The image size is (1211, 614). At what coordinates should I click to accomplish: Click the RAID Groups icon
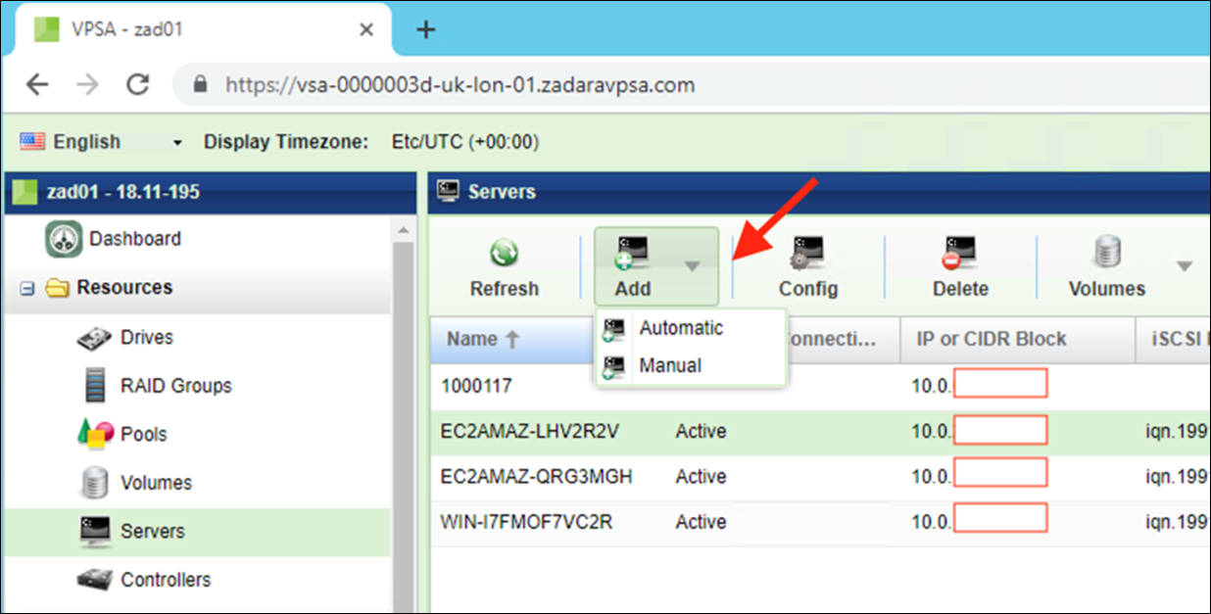pos(95,385)
